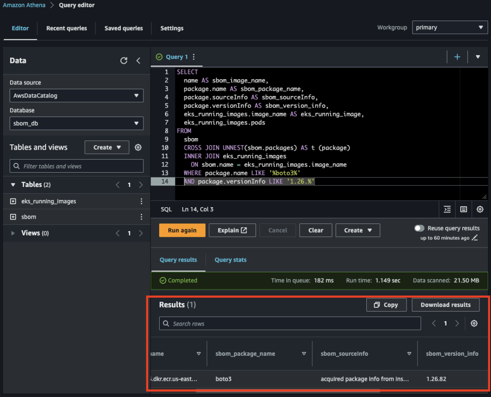Open keyboard shortcuts icon in editor toolbar
This screenshot has height=397, width=491.
(x=463, y=210)
